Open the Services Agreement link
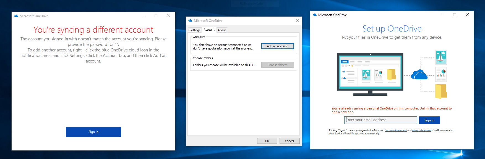This screenshot has height=159, width=485. (x=396, y=130)
